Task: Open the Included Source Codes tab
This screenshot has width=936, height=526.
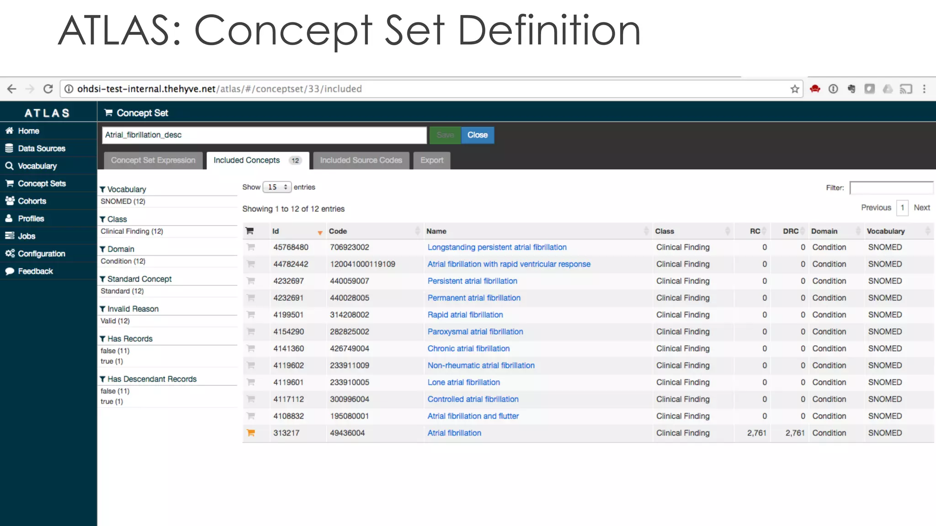Action: [361, 160]
